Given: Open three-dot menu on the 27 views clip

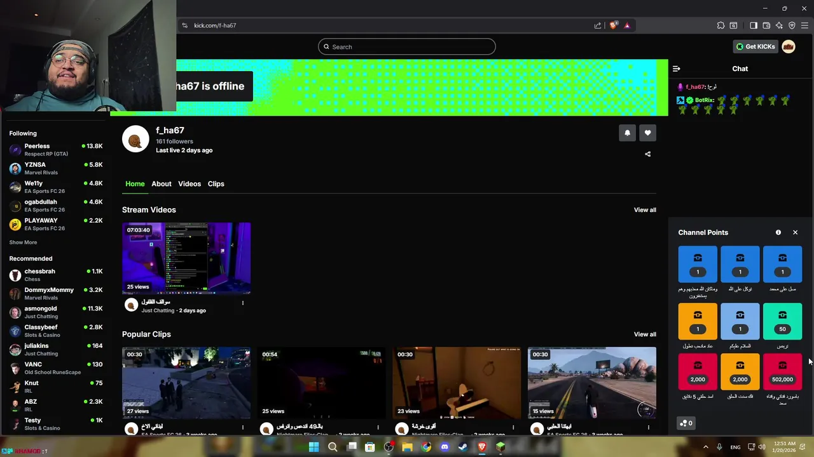Looking at the screenshot, I should [x=242, y=427].
